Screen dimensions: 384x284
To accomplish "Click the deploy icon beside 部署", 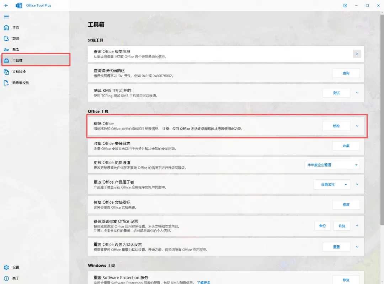I will (6, 38).
